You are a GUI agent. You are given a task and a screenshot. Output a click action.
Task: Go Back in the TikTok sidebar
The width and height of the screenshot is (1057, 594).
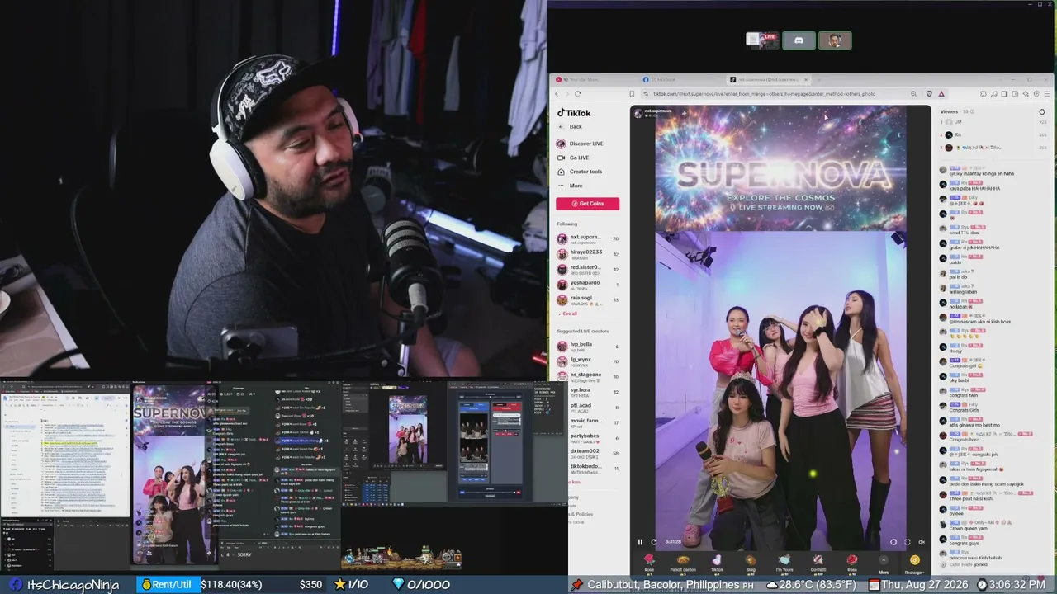570,127
